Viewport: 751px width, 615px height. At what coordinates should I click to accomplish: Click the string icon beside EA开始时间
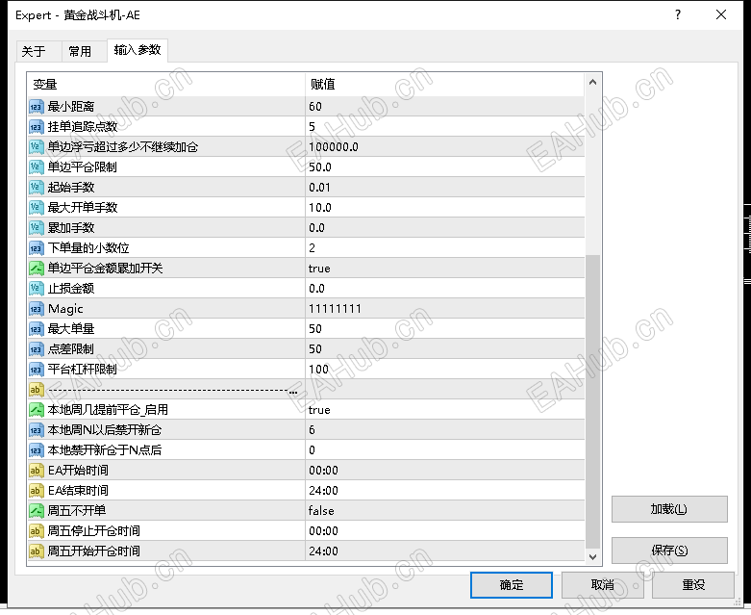pyautogui.click(x=37, y=471)
